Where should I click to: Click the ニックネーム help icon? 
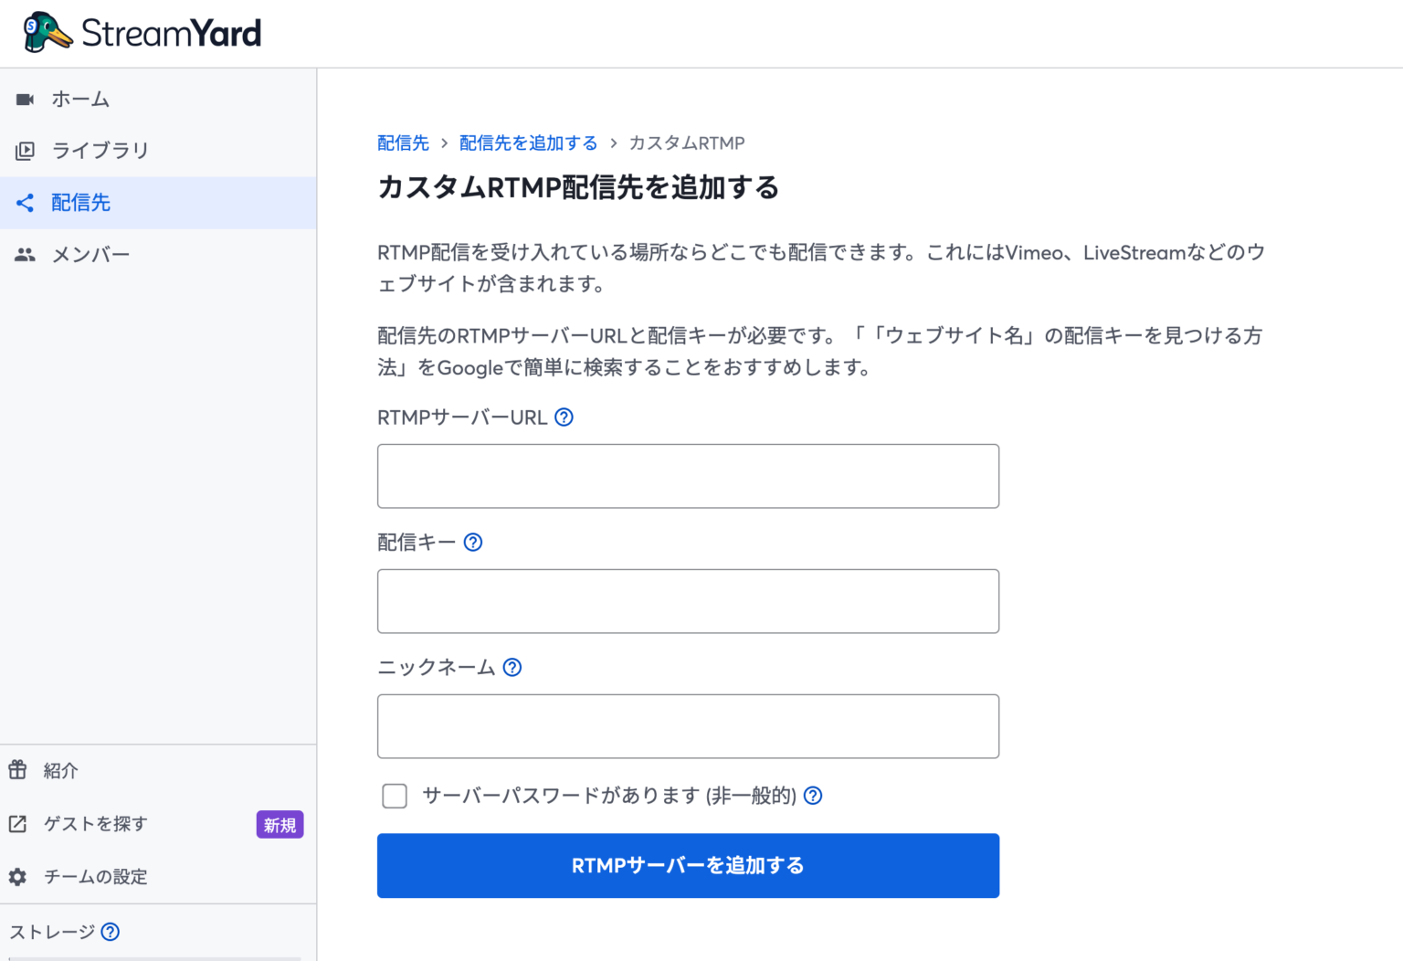pyautogui.click(x=512, y=667)
